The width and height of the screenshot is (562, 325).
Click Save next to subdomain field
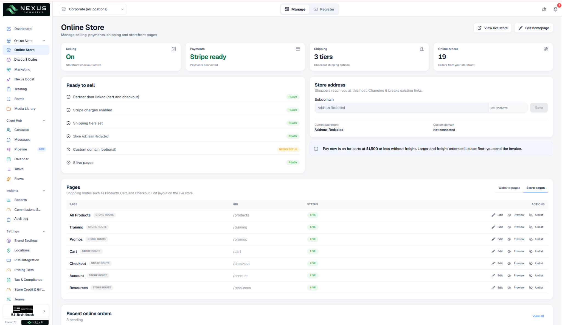click(539, 108)
